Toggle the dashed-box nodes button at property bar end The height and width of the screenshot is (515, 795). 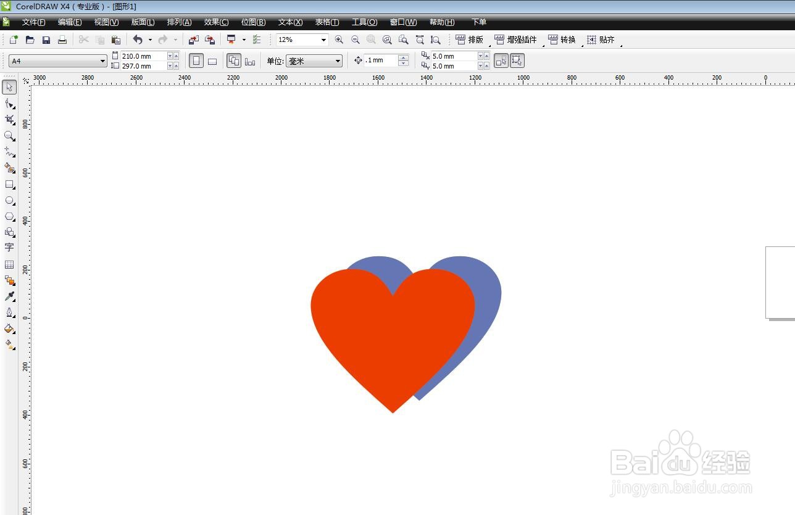tap(517, 61)
